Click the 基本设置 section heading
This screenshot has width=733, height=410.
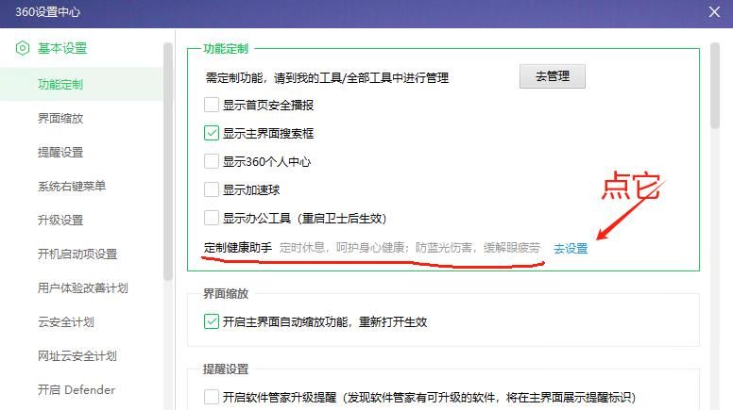point(62,48)
